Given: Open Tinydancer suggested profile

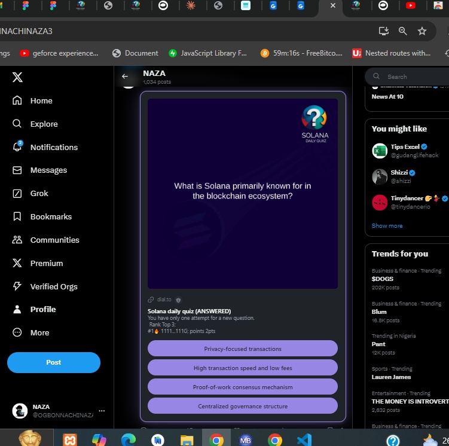Looking at the screenshot, I should pos(410,203).
